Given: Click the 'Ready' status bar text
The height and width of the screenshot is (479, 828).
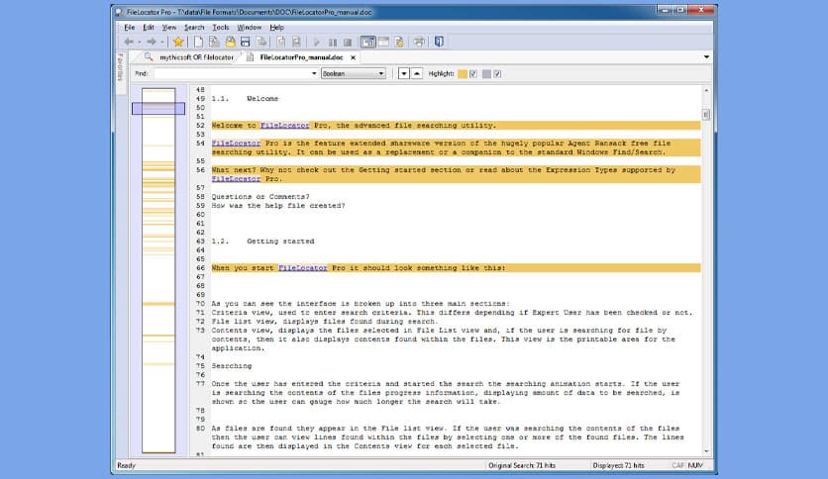Looking at the screenshot, I should (126, 465).
